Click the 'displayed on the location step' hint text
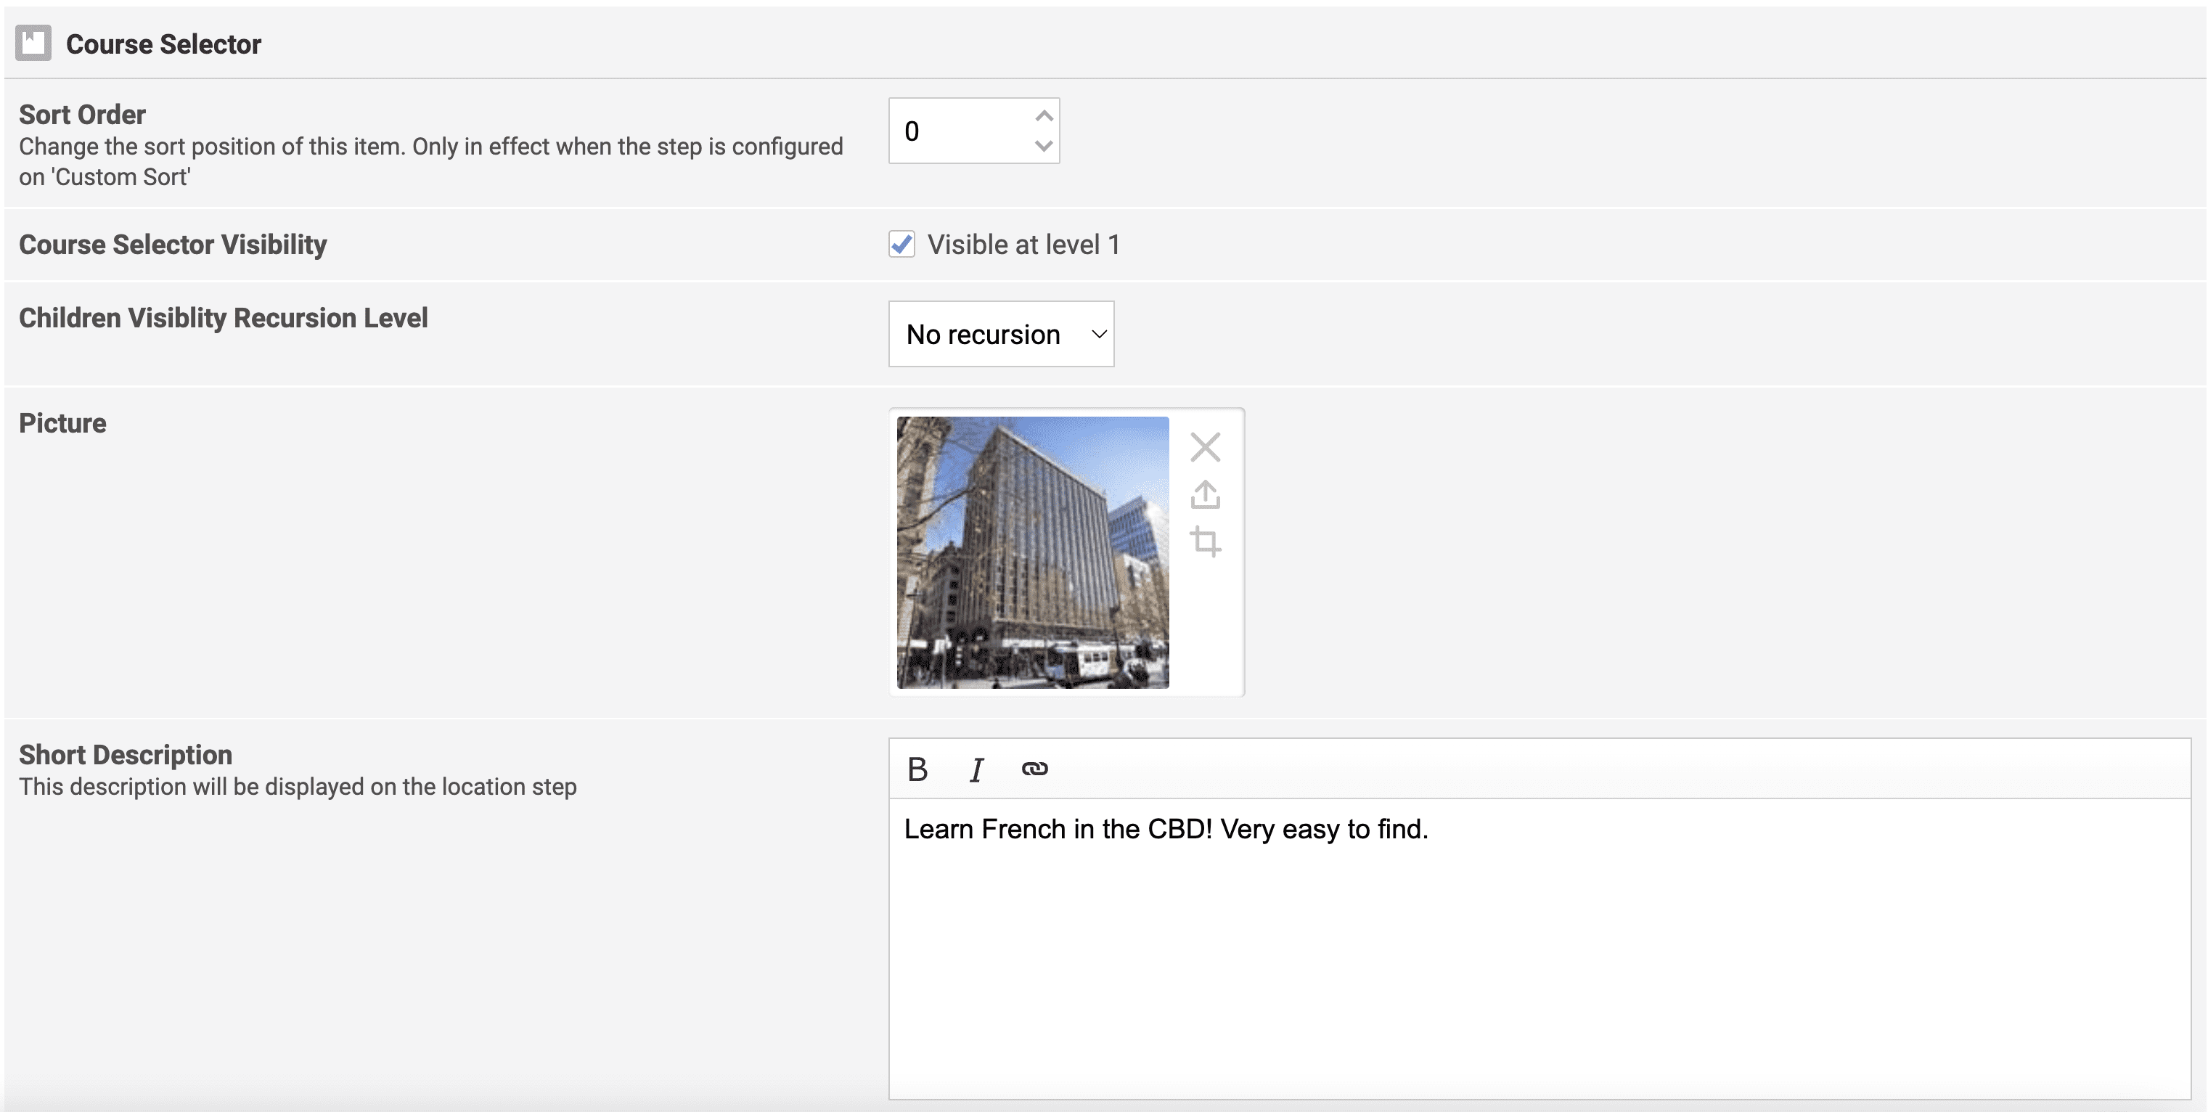This screenshot has height=1112, width=2208. pos(421,786)
